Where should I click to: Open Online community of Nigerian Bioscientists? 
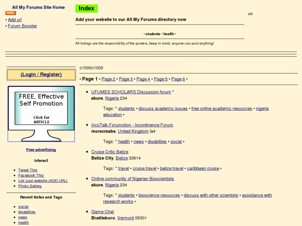coord(133,179)
